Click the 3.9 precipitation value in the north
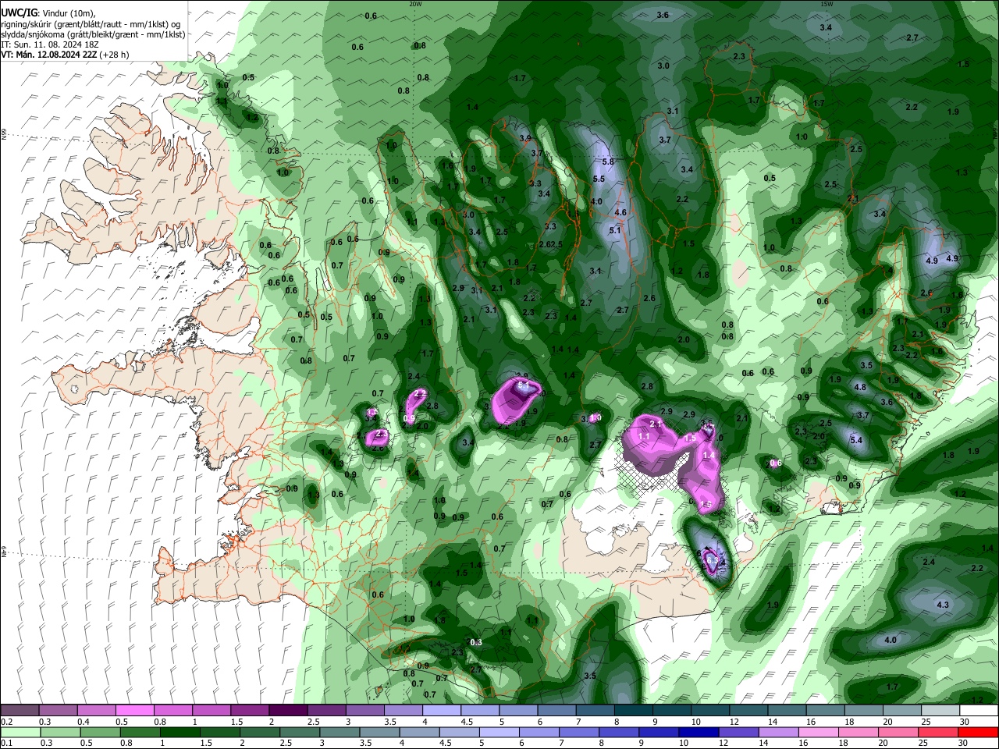999x749 pixels. point(525,138)
